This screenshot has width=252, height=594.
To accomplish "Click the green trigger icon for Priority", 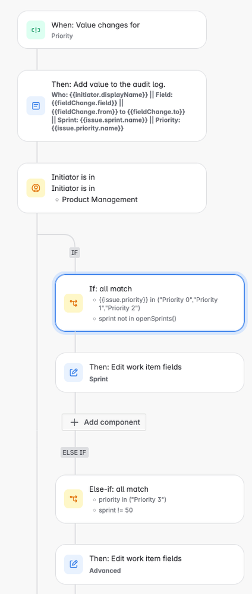I will tap(36, 30).
